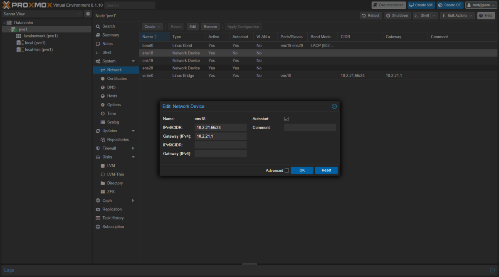Open Directory menu item

[x=116, y=183]
